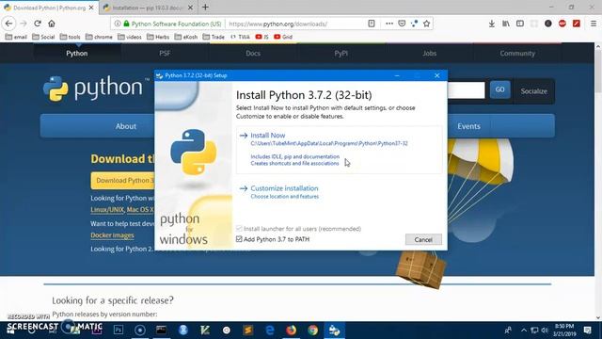Click PSF in the top navigation
Screen dimensions: 602x339
[x=165, y=54]
